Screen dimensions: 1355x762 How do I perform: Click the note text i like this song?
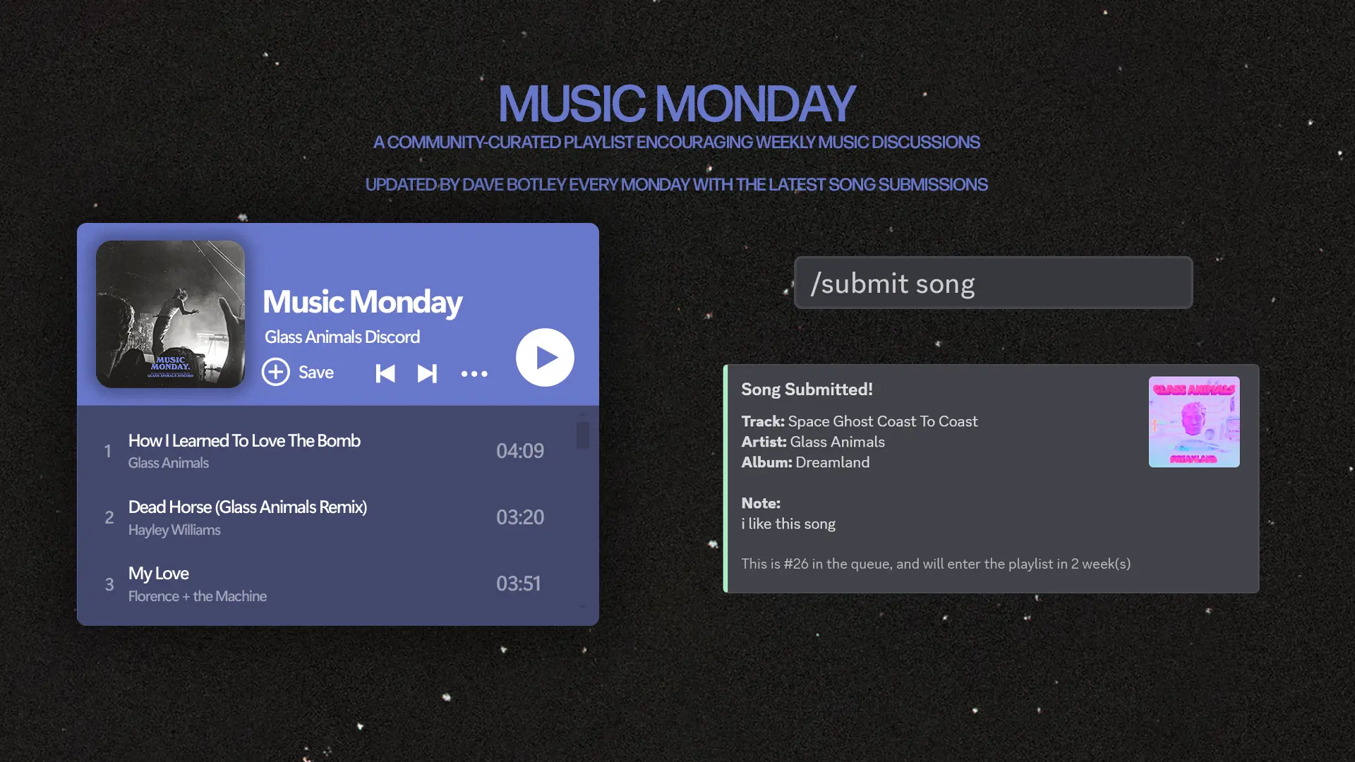(788, 524)
